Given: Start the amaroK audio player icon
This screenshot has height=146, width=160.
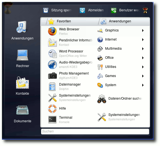Looking at the screenshot, I should click(x=52, y=65).
